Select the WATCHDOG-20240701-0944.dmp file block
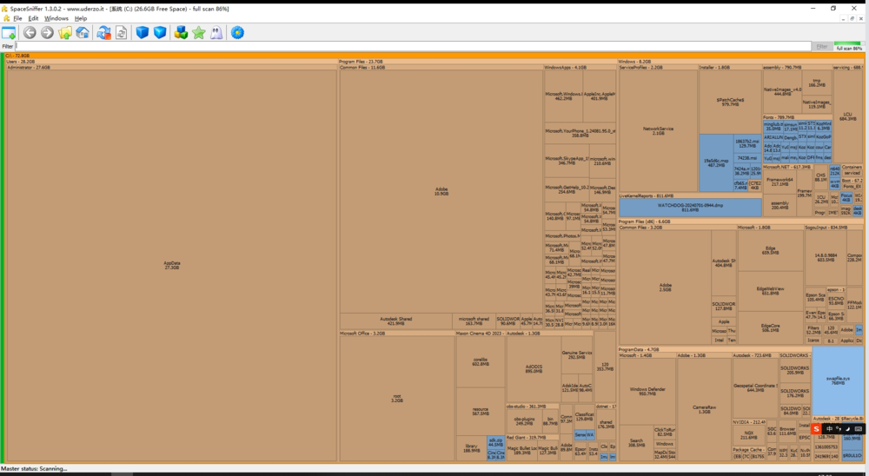The width and height of the screenshot is (869, 476). [690, 208]
